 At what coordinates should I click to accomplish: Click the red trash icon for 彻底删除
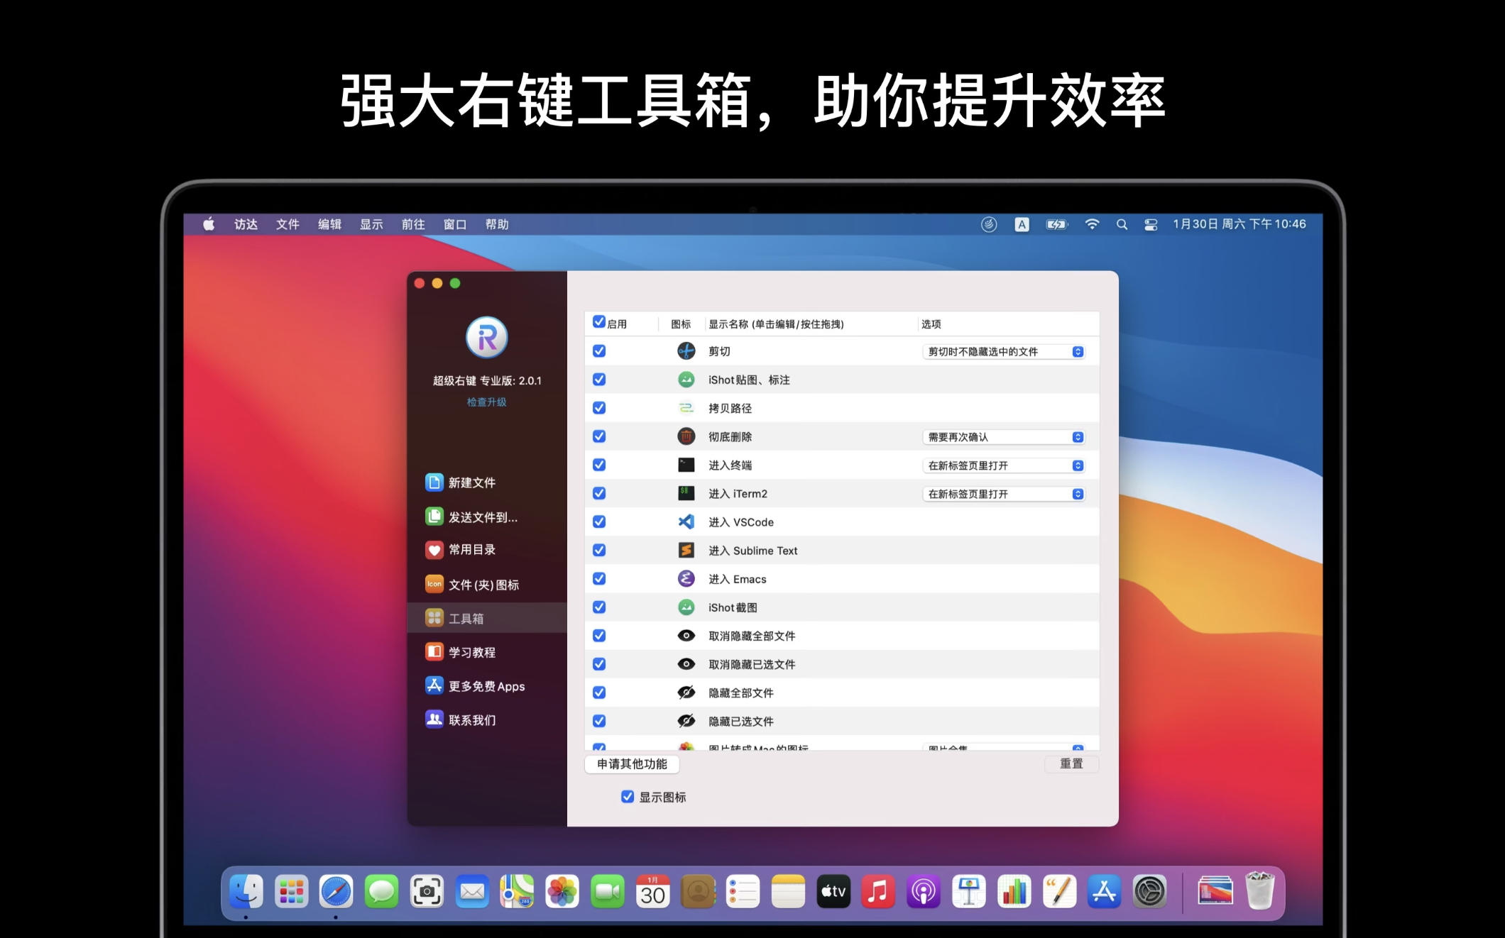pyautogui.click(x=686, y=436)
